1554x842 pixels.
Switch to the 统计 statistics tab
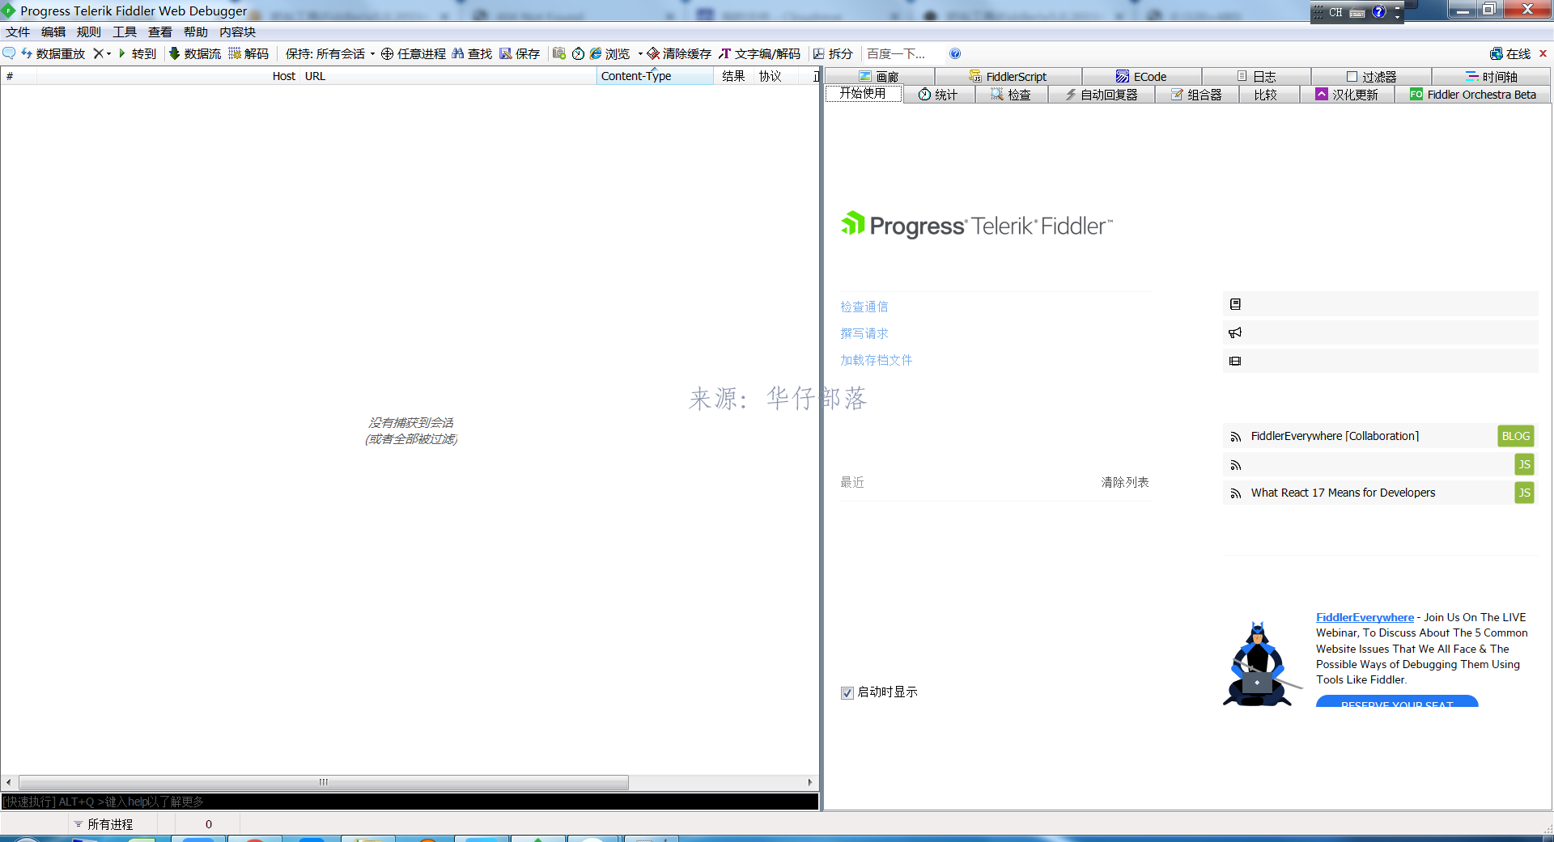(938, 95)
